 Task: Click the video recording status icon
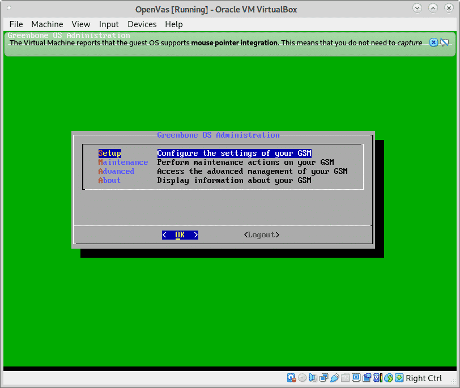367,378
